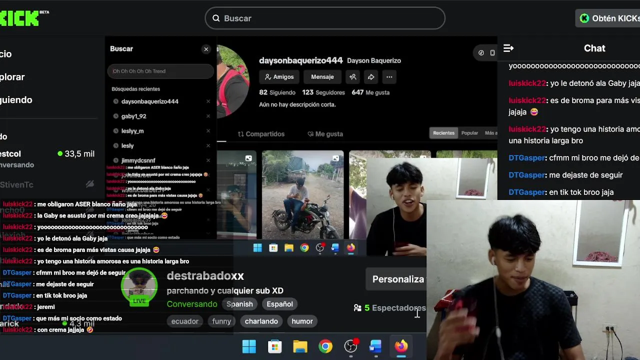Select recent search jimmydcsnnf
Image resolution: width=640 pixels, height=360 pixels.
click(x=138, y=160)
